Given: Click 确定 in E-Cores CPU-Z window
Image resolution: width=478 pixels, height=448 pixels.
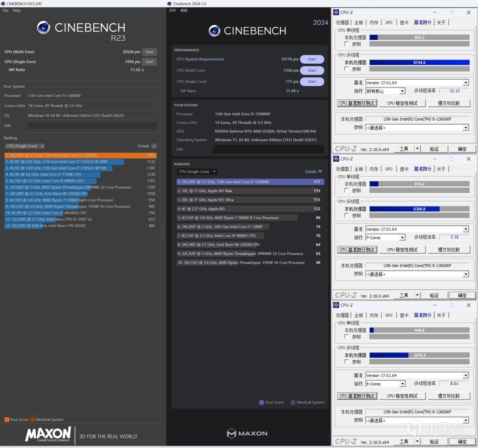Looking at the screenshot, I should click(462, 442).
